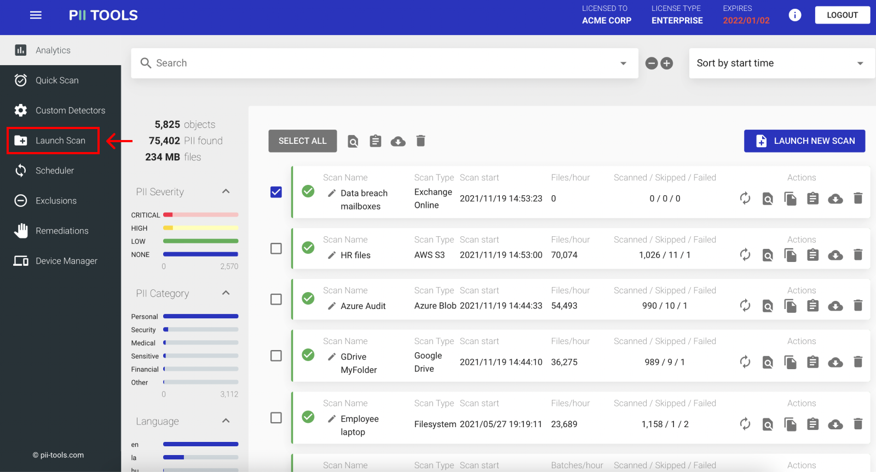This screenshot has width=876, height=472.
Task: View results of Employee laptop scan
Action: [768, 424]
